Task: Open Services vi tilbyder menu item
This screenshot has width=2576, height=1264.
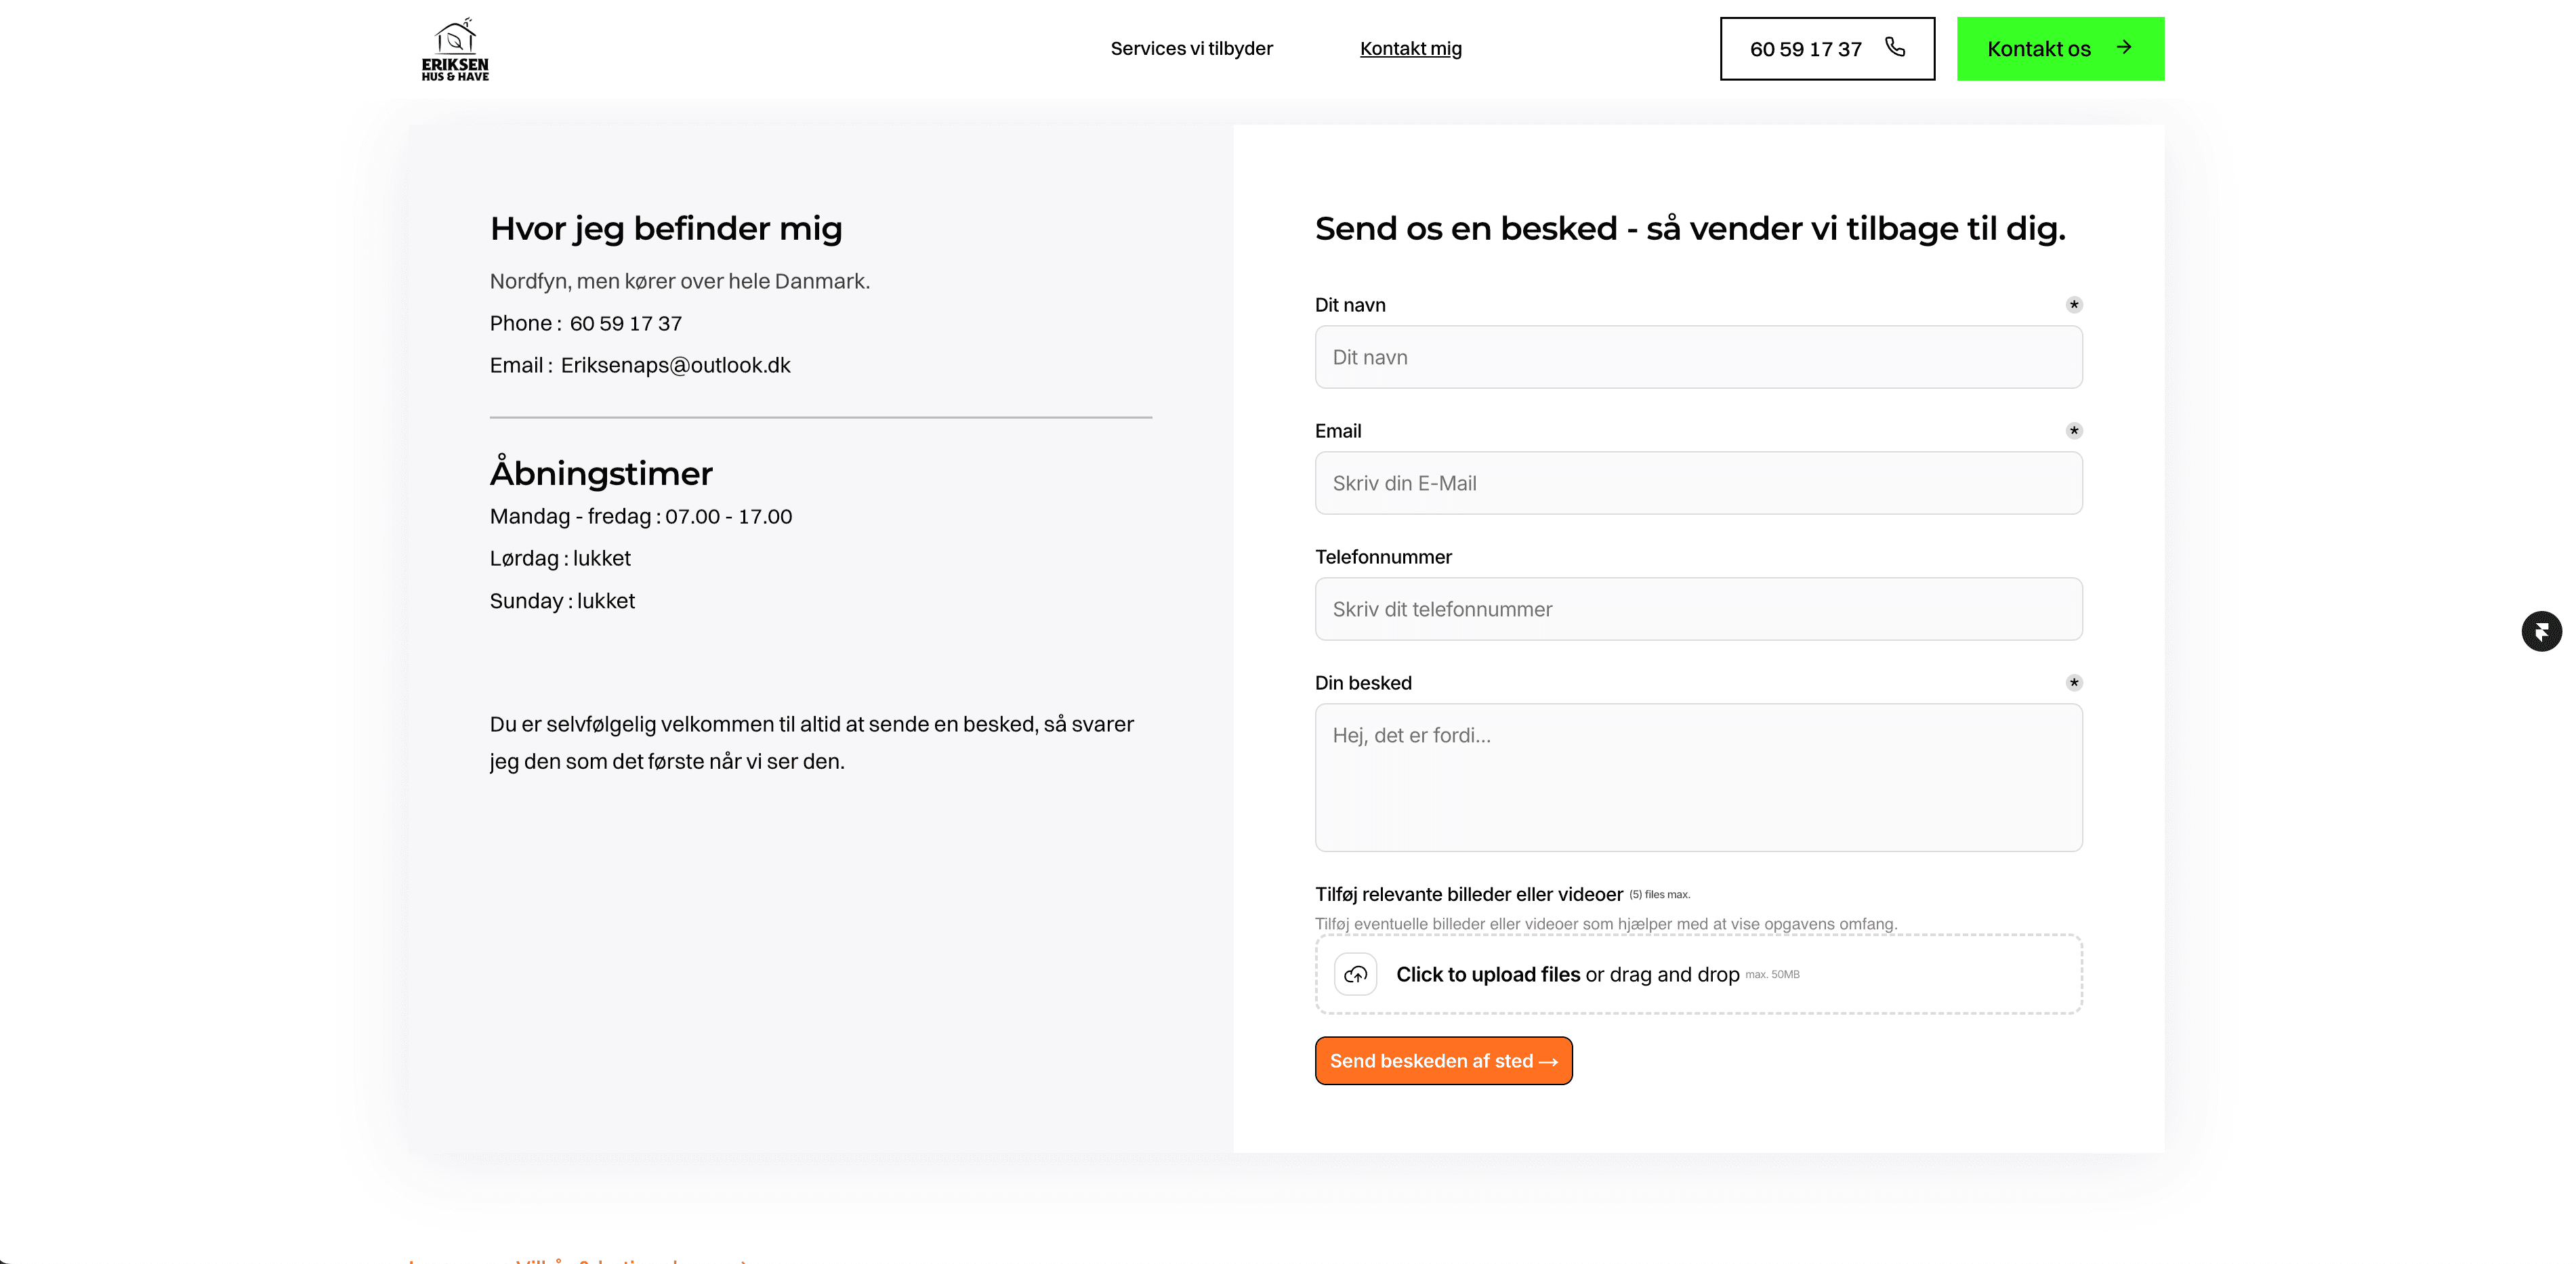Action: (x=1191, y=48)
